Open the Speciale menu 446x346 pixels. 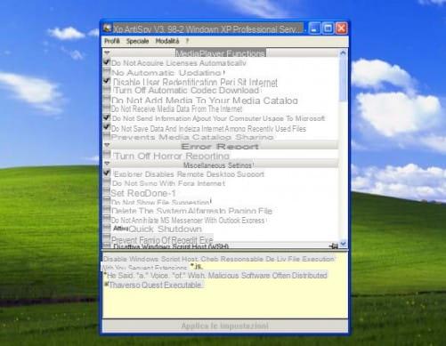pos(137,41)
